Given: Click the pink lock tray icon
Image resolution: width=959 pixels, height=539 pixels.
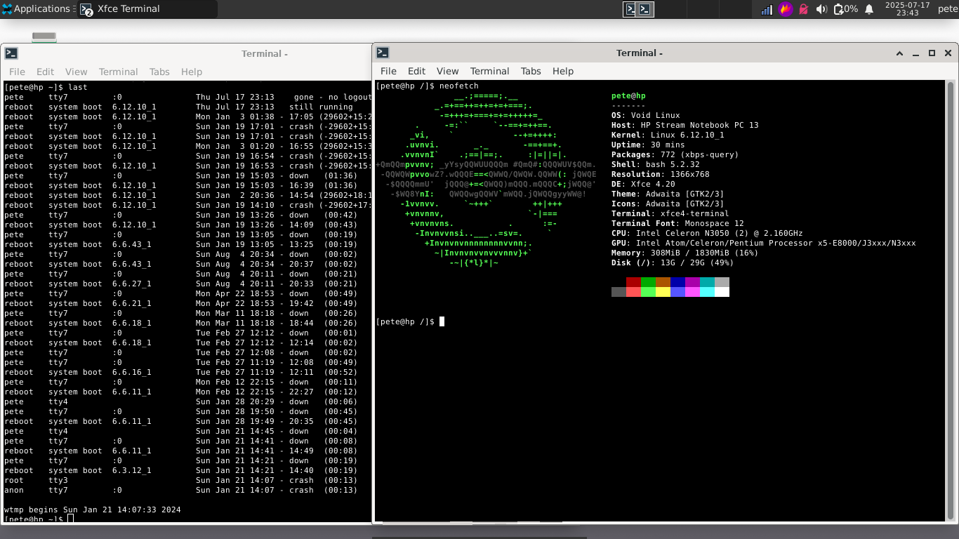Looking at the screenshot, I should 804,9.
